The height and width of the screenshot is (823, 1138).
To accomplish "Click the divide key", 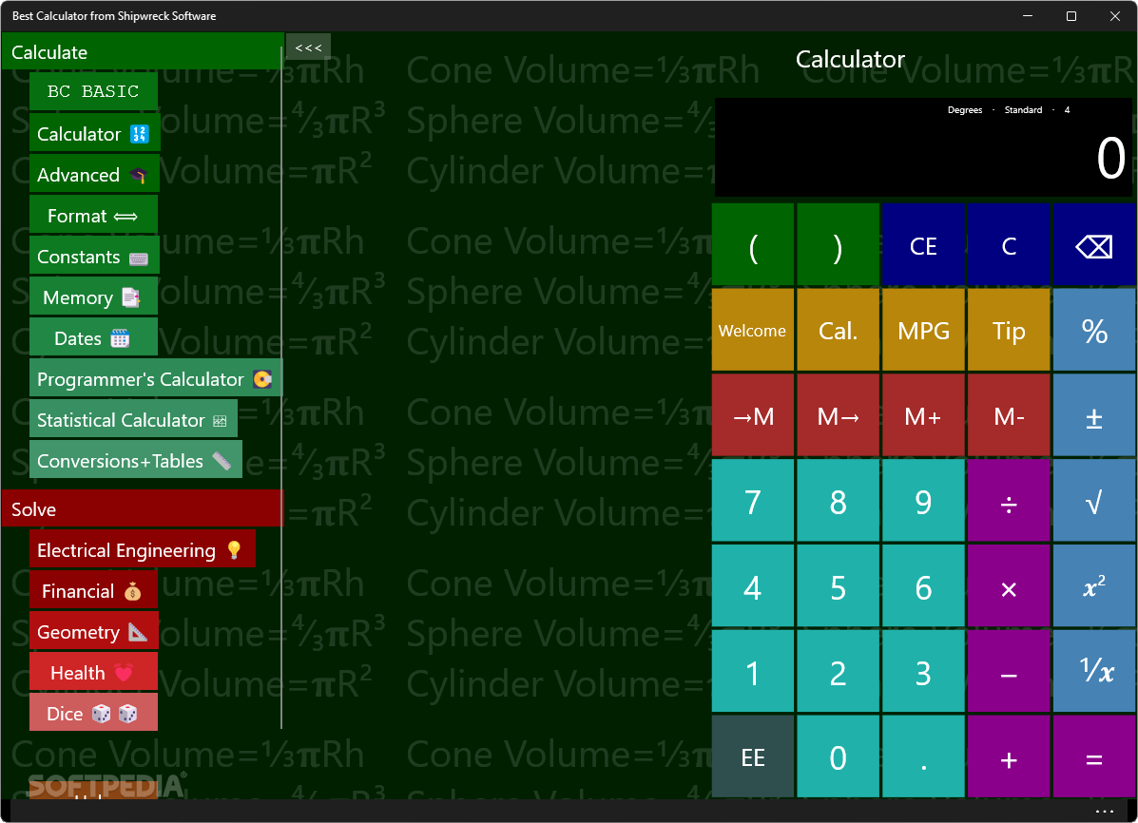I will [x=1009, y=501].
